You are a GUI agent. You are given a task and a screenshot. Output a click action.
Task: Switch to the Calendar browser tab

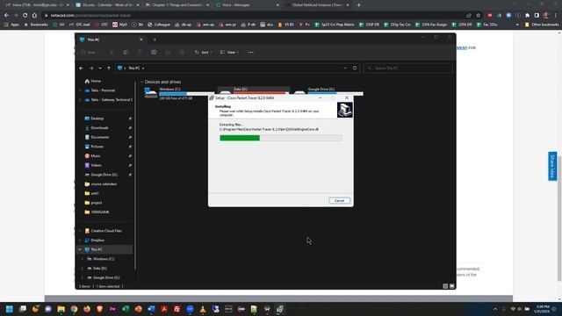107,5
